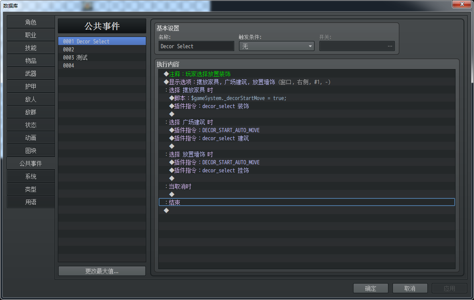Open the 类型 tab
Viewport: 474px width, 300px height.
31,189
